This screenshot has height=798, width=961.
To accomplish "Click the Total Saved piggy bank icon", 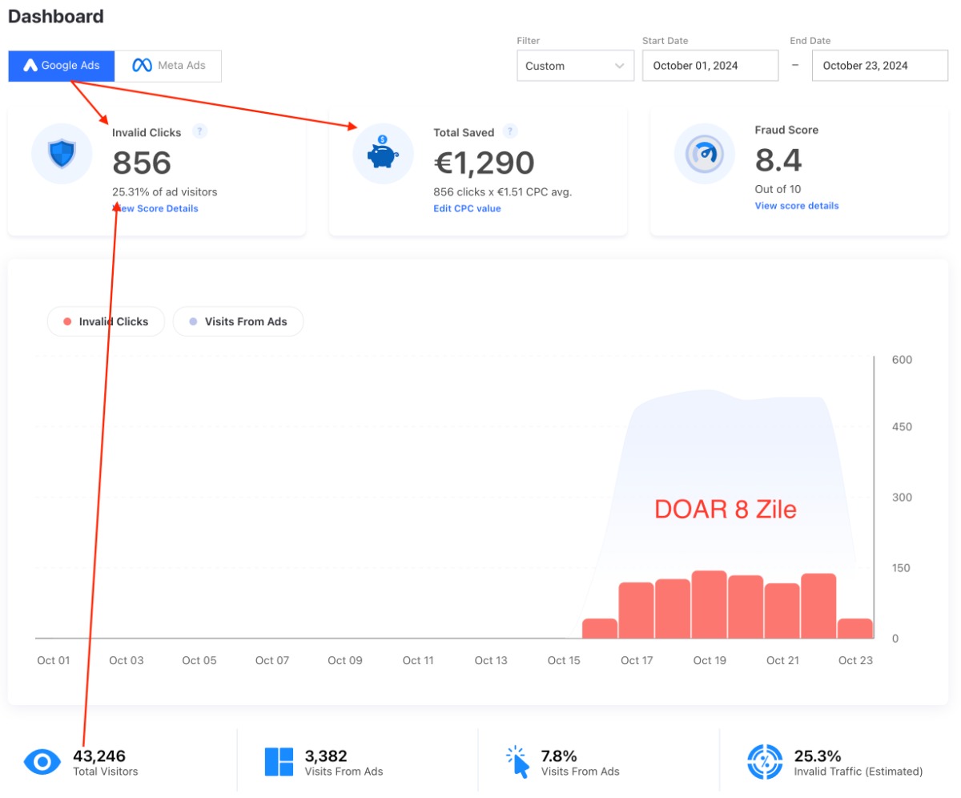I will pos(383,154).
